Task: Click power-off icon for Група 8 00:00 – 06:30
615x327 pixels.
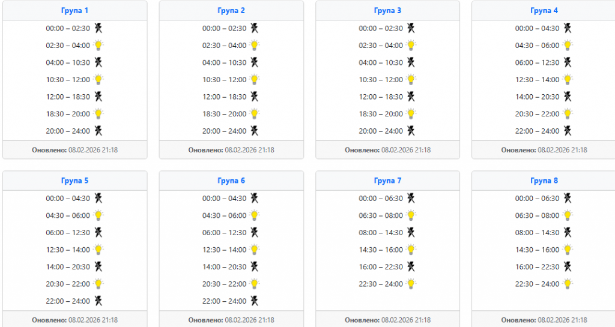Action: pos(568,198)
